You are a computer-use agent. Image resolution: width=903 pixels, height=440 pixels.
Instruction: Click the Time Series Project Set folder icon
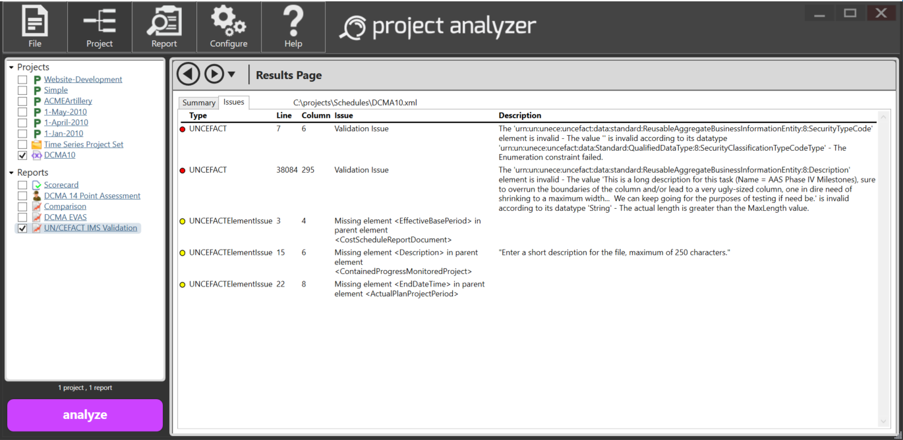37,144
